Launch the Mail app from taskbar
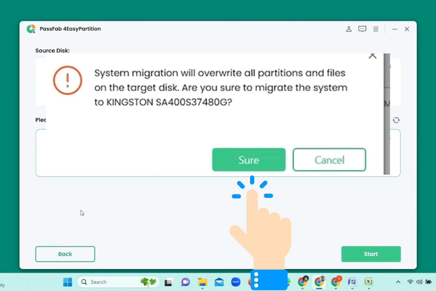Image resolution: width=436 pixels, height=291 pixels. tap(219, 282)
